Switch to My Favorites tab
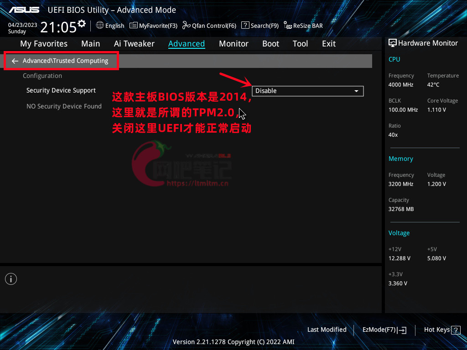467x350 pixels. click(44, 44)
